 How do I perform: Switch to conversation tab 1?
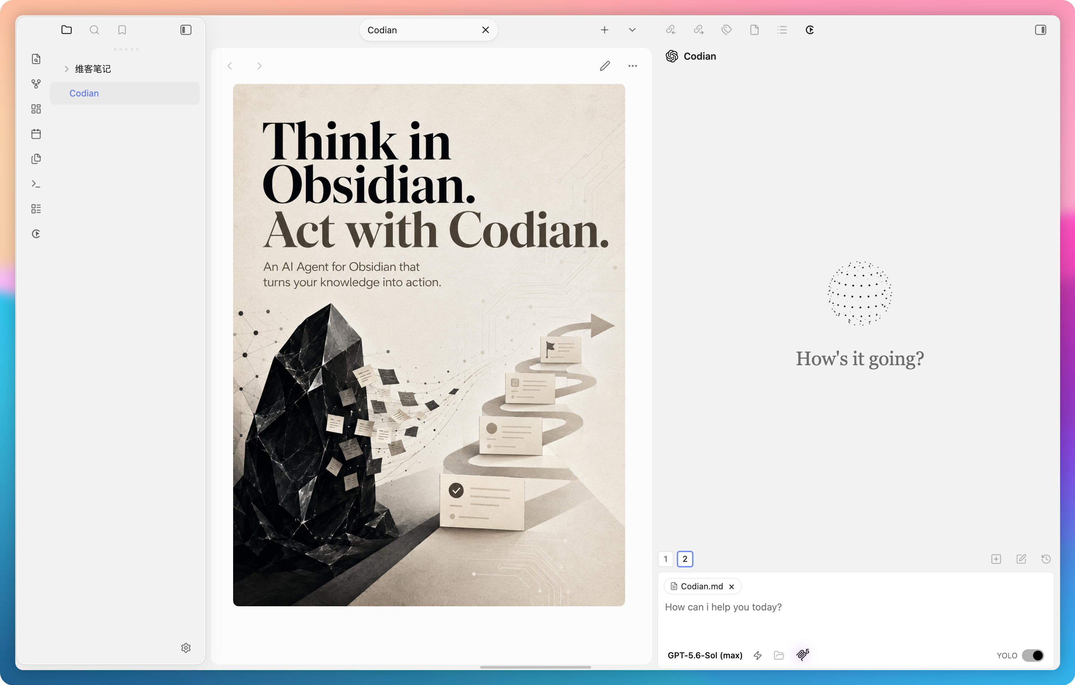pos(666,559)
